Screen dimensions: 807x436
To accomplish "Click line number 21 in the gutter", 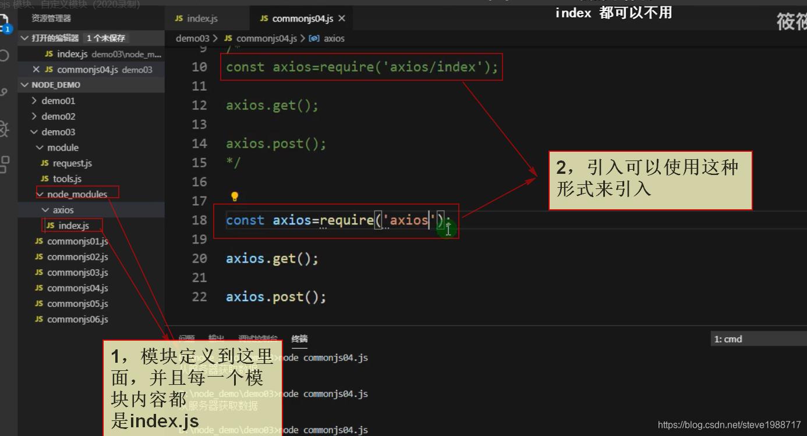I will tap(199, 278).
